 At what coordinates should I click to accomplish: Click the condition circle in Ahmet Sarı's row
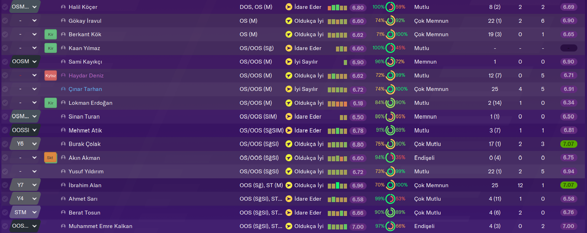390,199
